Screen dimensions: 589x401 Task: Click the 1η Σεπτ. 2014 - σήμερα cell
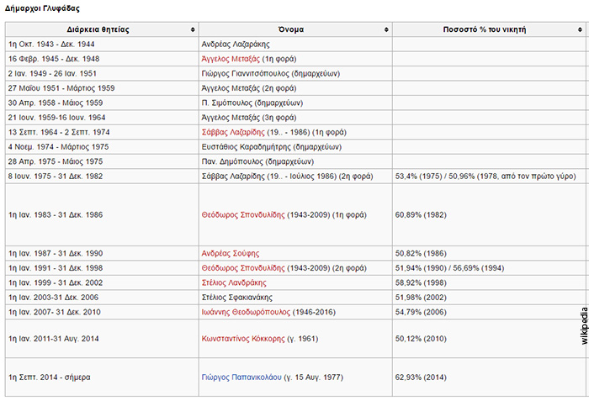tap(49, 378)
